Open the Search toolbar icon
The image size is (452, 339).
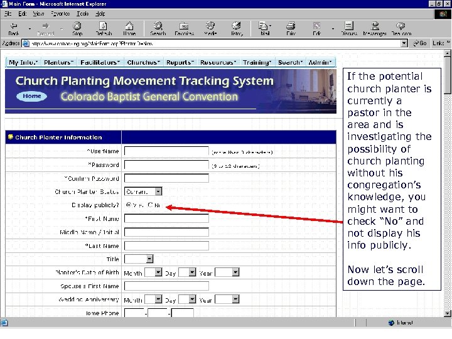point(158,26)
